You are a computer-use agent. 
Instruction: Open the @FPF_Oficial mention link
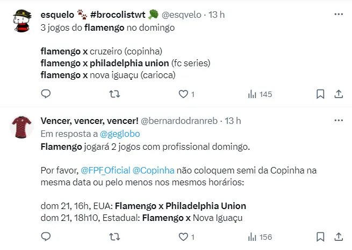105,170
